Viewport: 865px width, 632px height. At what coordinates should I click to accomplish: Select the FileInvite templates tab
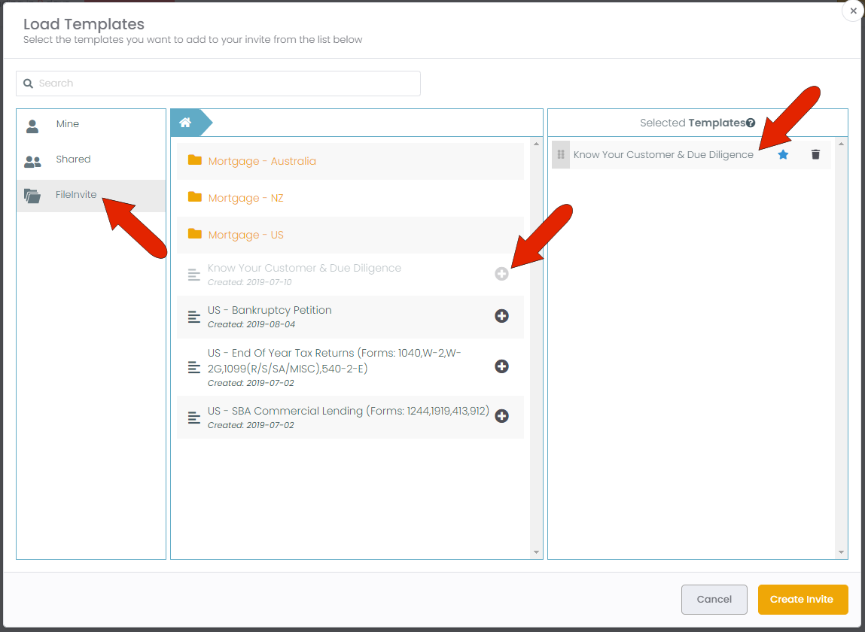(x=76, y=195)
